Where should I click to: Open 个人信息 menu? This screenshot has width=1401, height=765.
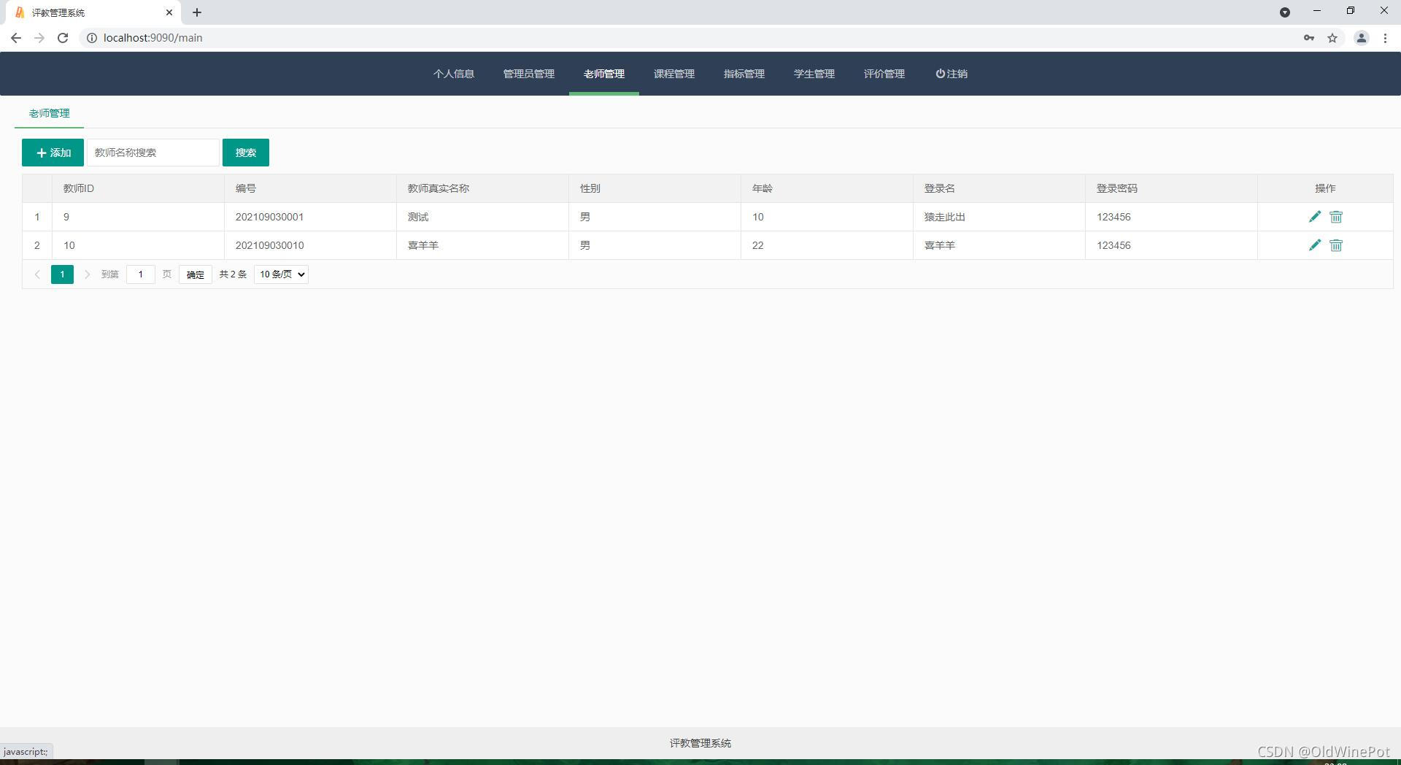click(454, 74)
